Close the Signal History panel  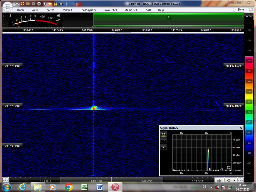tap(241, 128)
